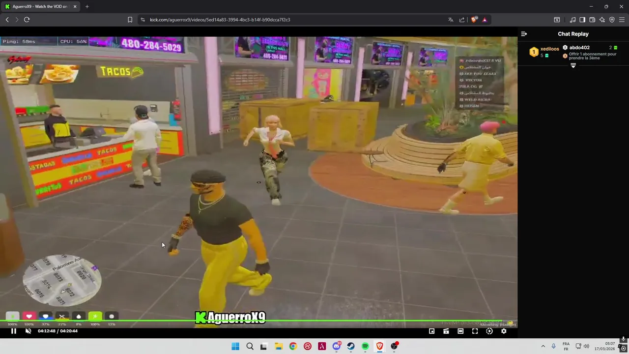Open Brave VPN shield icon
Image resolution: width=629 pixels, height=354 pixels.
point(612,20)
